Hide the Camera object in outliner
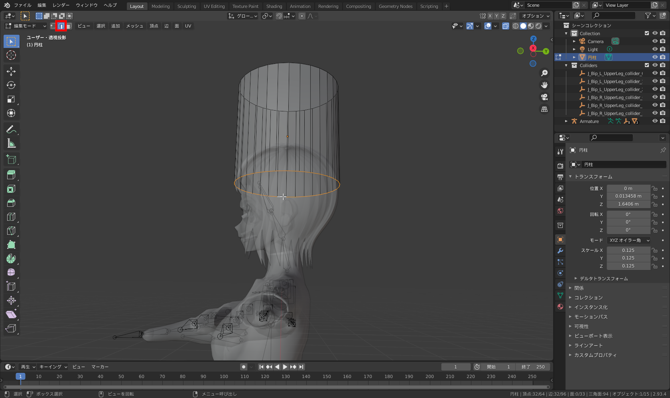 655,42
